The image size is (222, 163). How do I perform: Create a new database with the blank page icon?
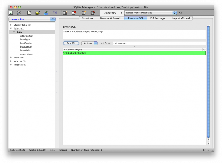[29, 13]
